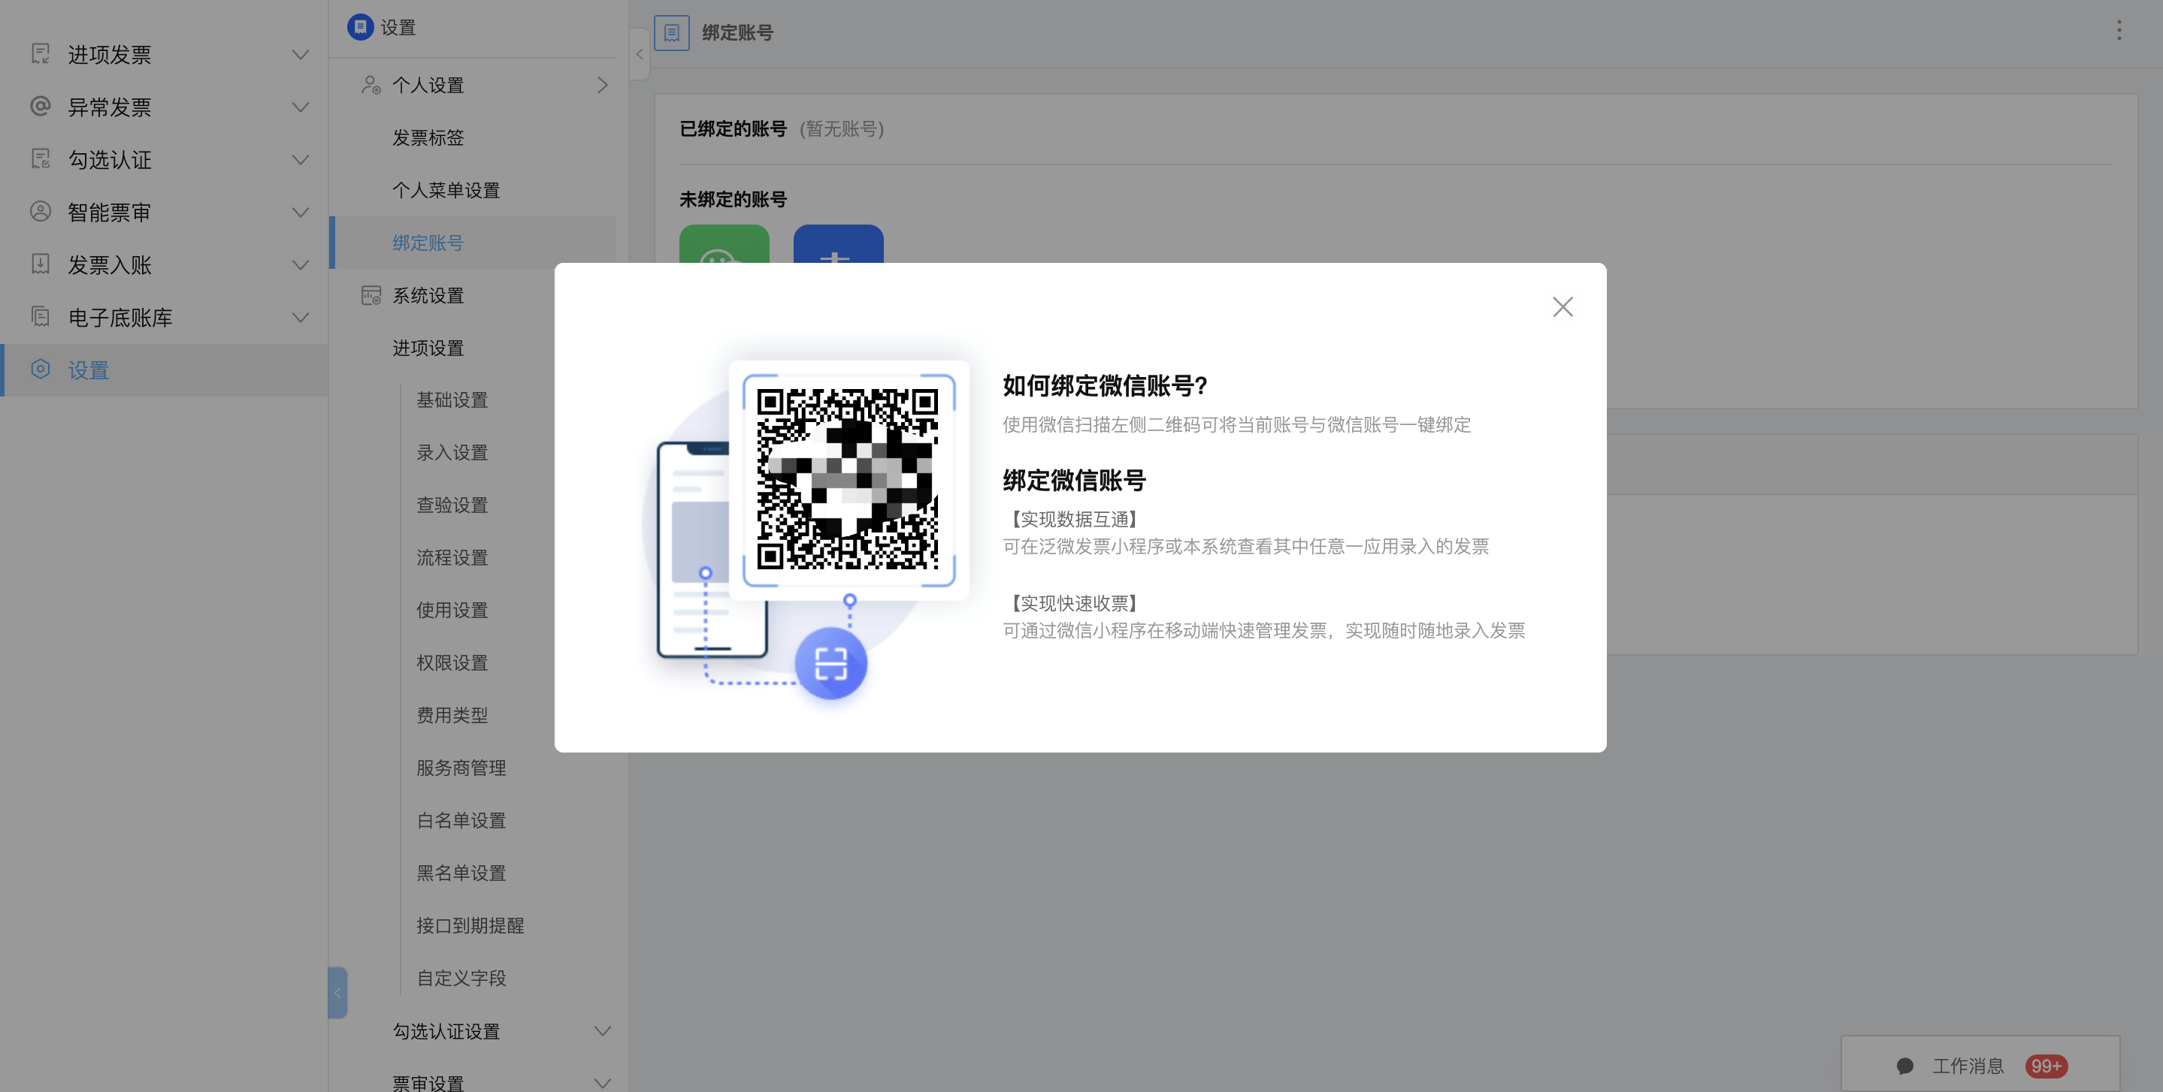Click the 智能票审 person icon
The width and height of the screenshot is (2163, 1092).
point(41,212)
